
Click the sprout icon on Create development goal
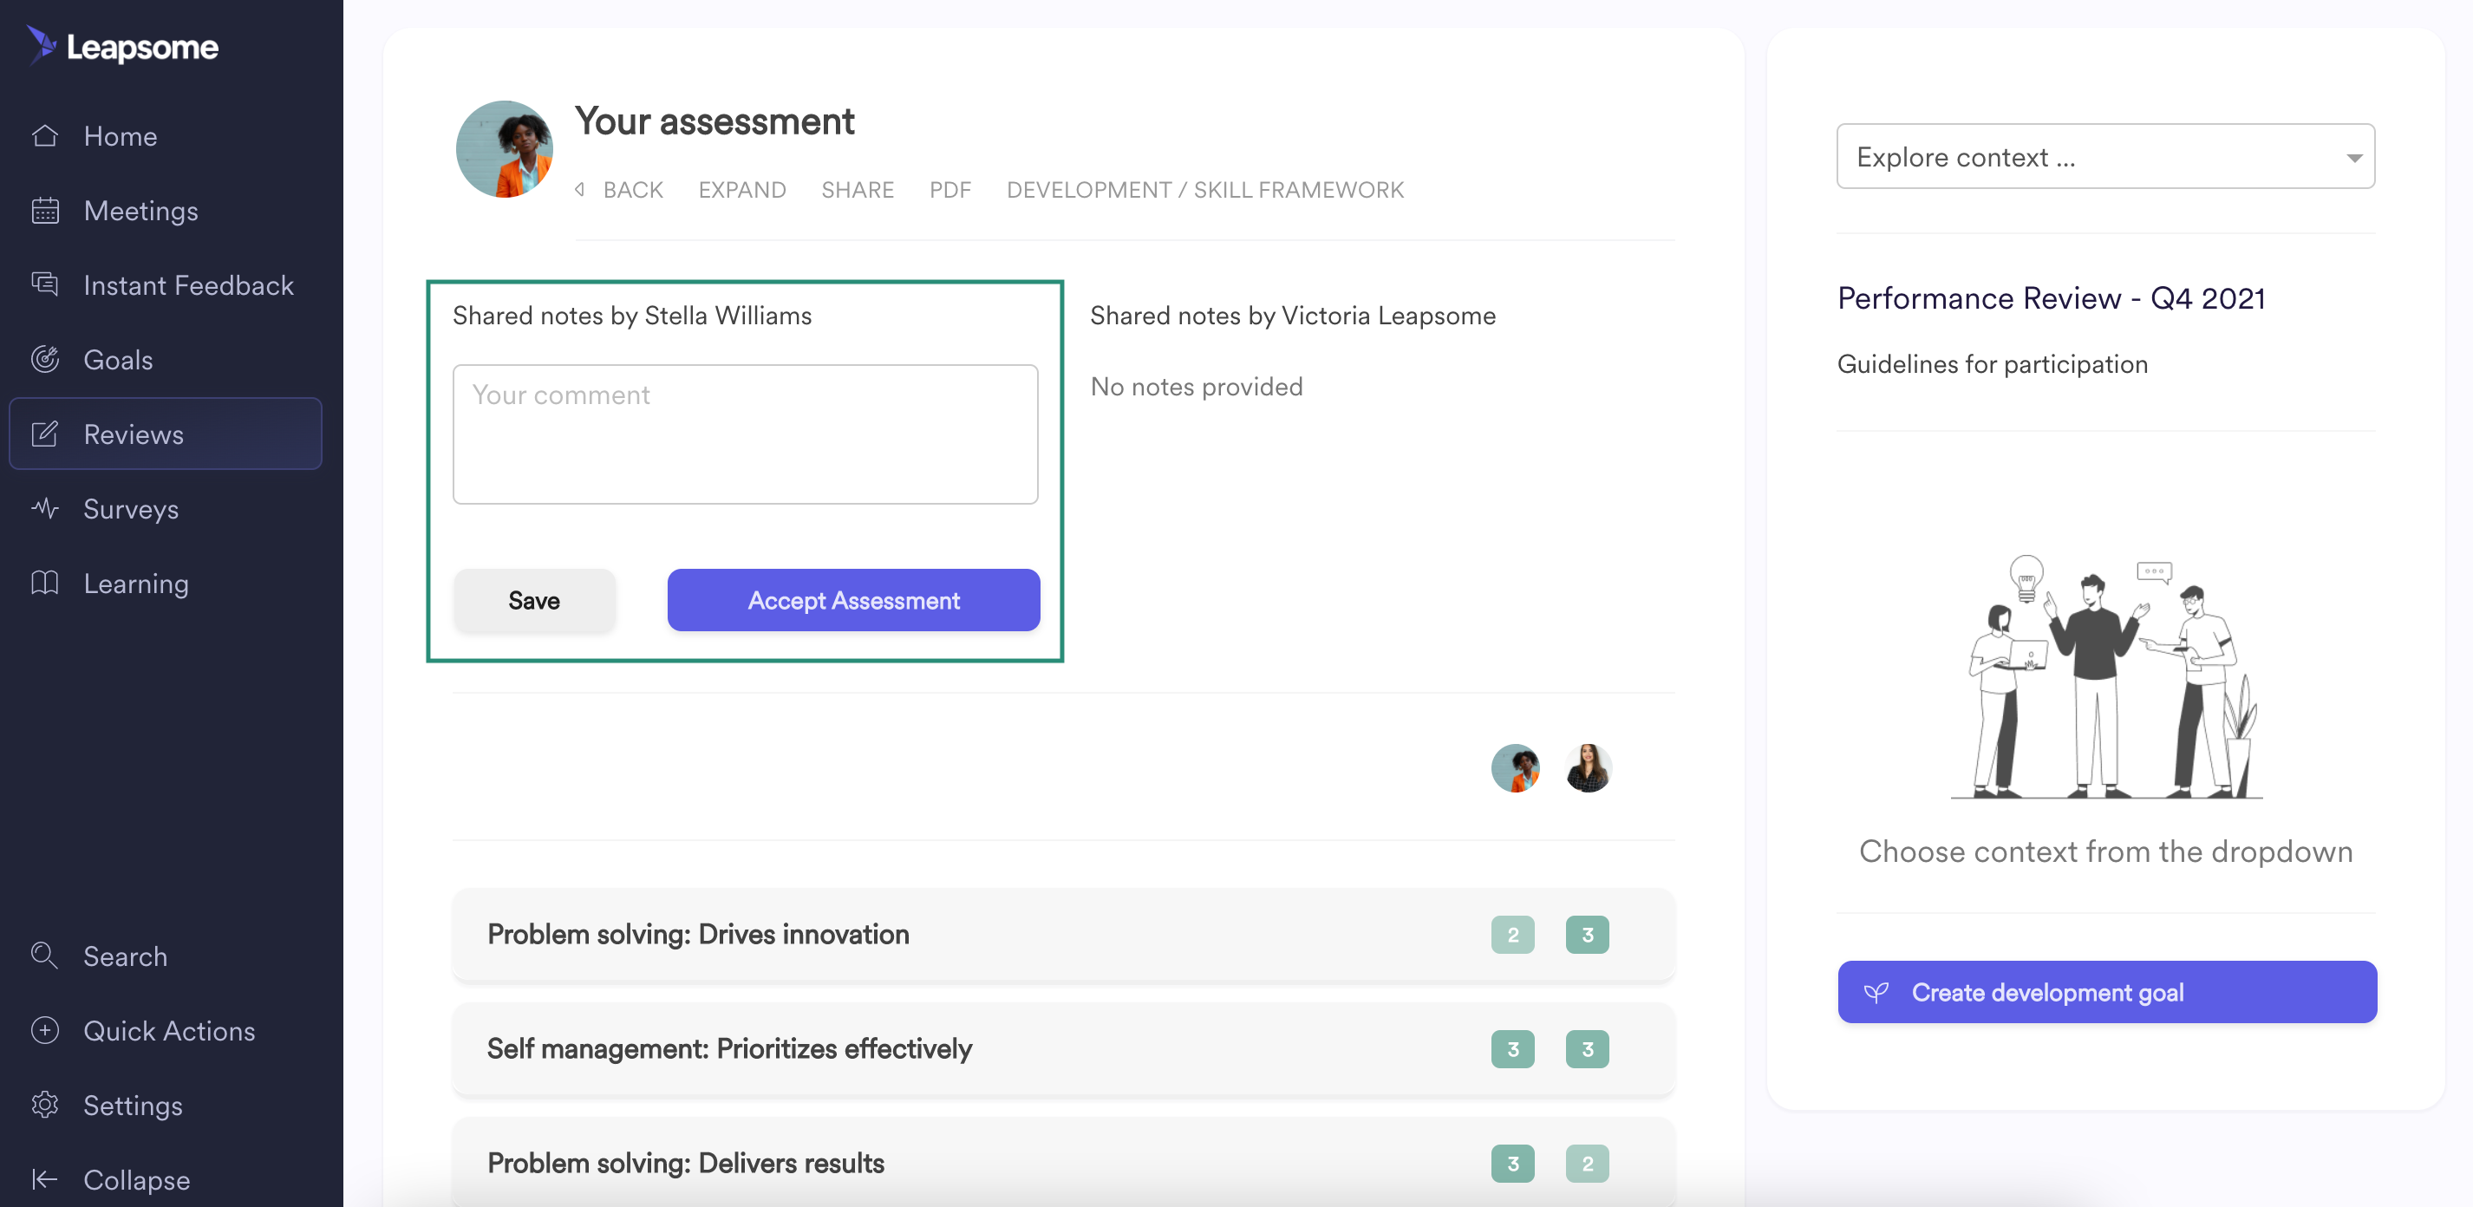click(x=1876, y=992)
